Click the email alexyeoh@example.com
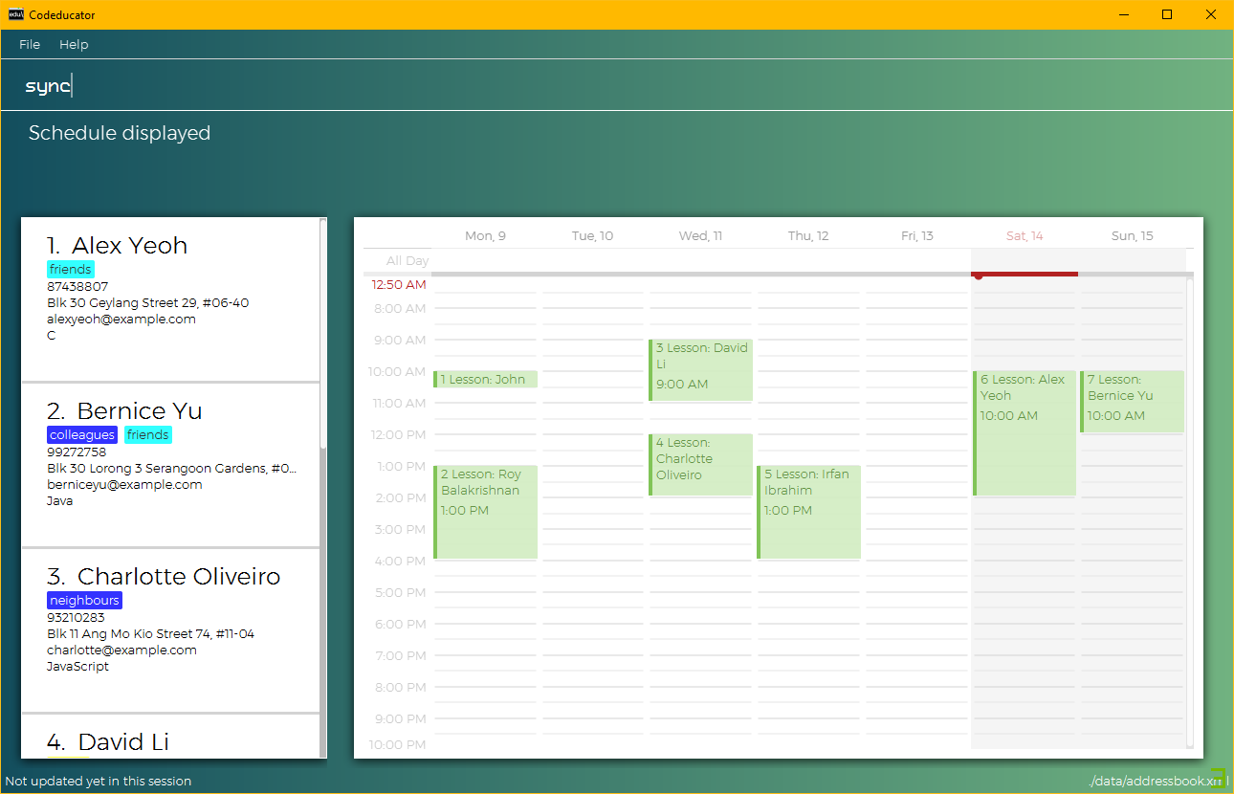 coord(121,319)
